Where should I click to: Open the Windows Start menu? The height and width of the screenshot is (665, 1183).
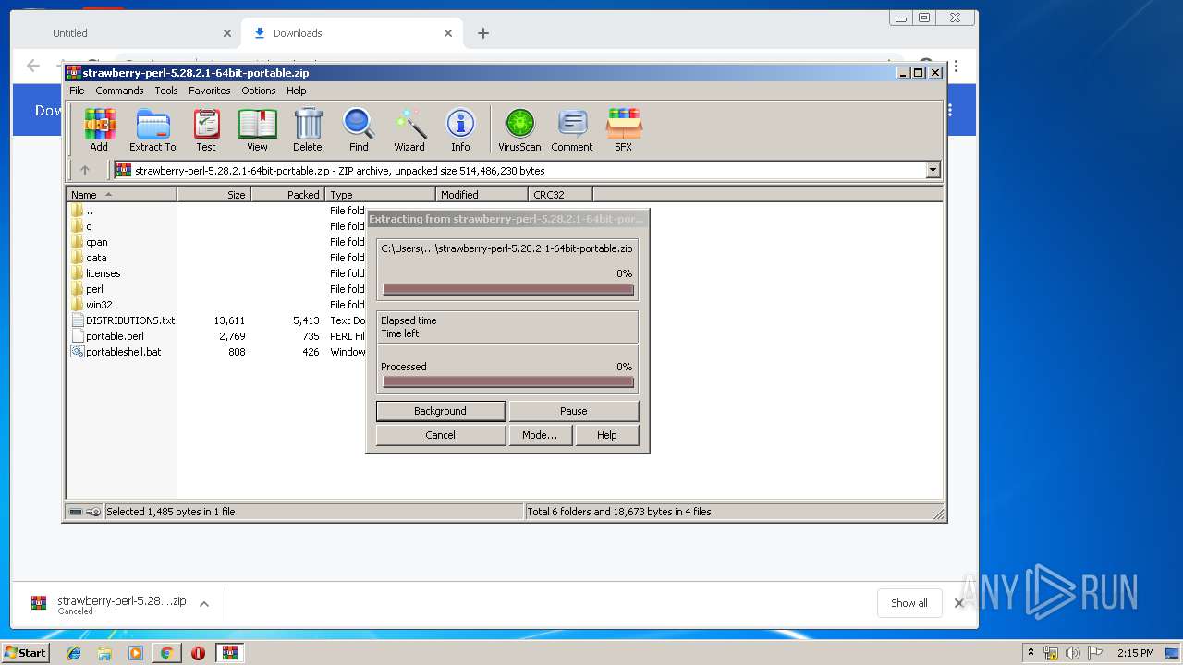tap(26, 653)
